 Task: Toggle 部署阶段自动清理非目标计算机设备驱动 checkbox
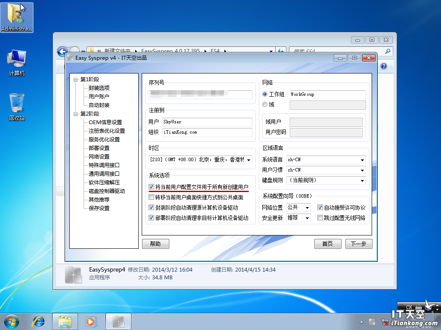151,218
